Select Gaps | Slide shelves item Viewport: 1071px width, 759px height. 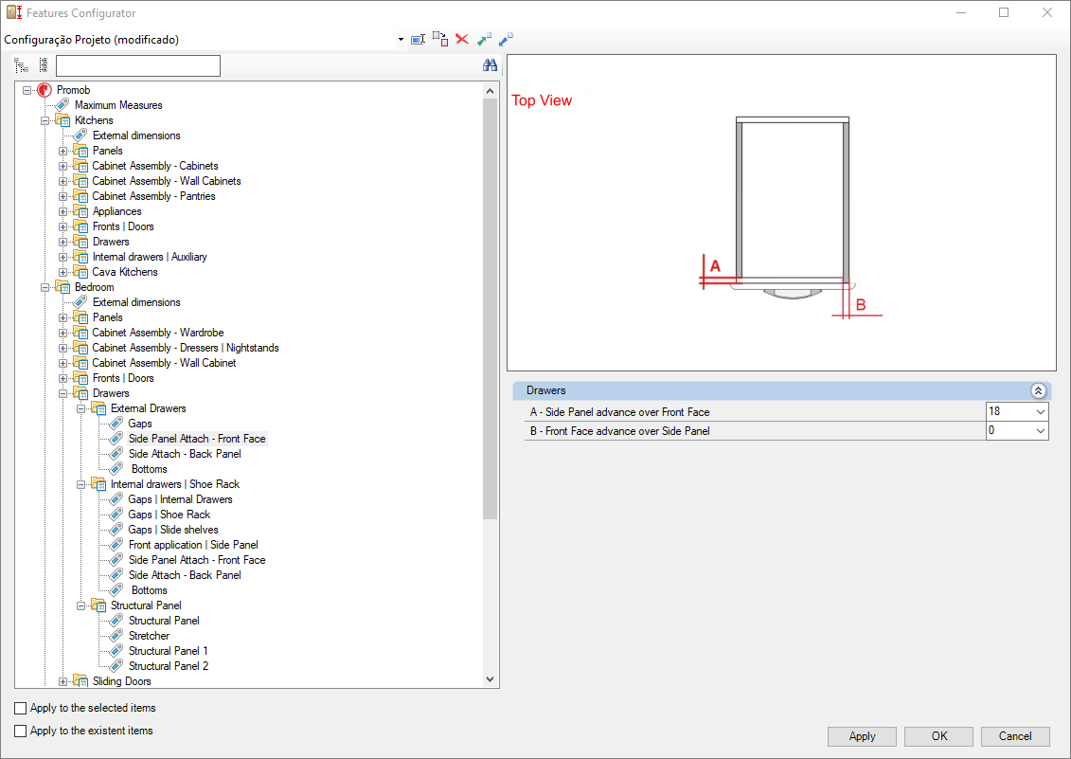pyautogui.click(x=172, y=530)
